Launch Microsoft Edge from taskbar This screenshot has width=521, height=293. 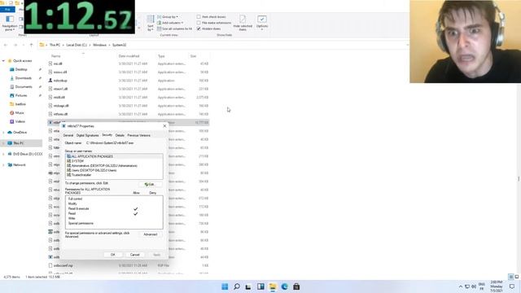click(284, 286)
